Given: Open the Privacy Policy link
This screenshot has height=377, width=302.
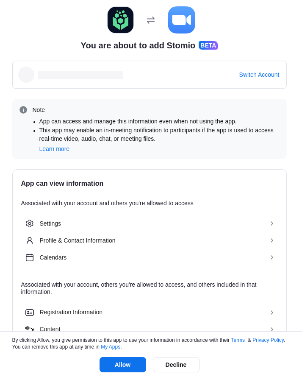Looking at the screenshot, I should (268, 340).
